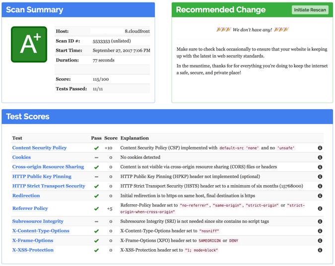Click the 'unsafe' code snippet
Image resolution: width=335 pixels, height=266 pixels.
pyautogui.click(x=286, y=148)
